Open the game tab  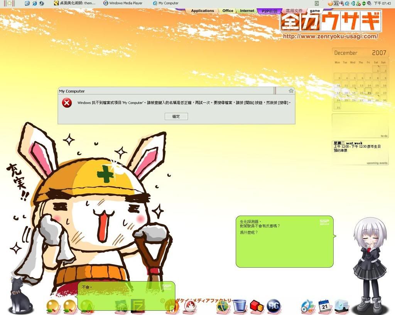(315, 11)
